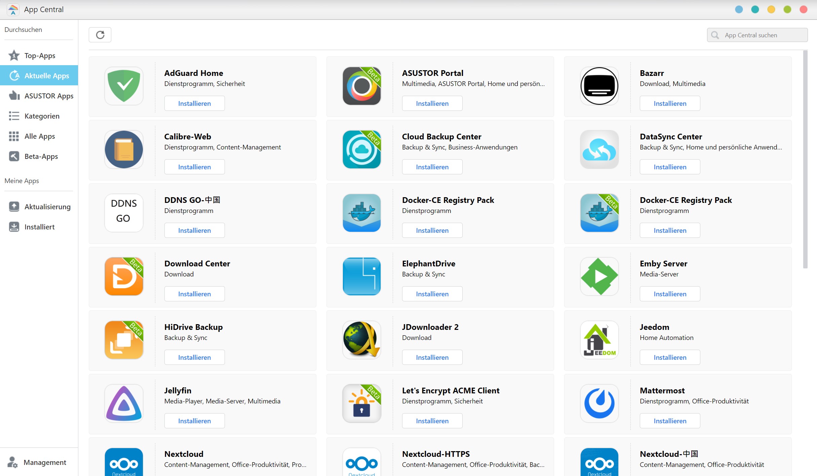
Task: Click Installieren for Cloud Backup Center
Action: coord(432,167)
